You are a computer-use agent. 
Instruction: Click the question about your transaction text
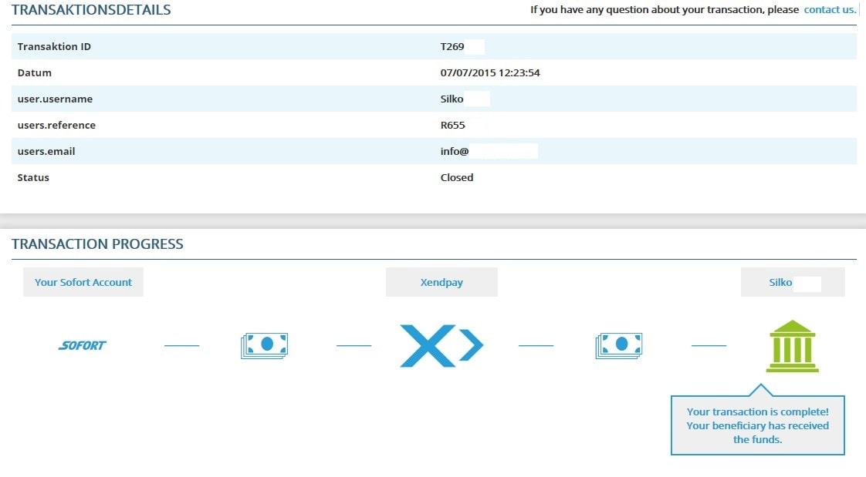point(665,9)
